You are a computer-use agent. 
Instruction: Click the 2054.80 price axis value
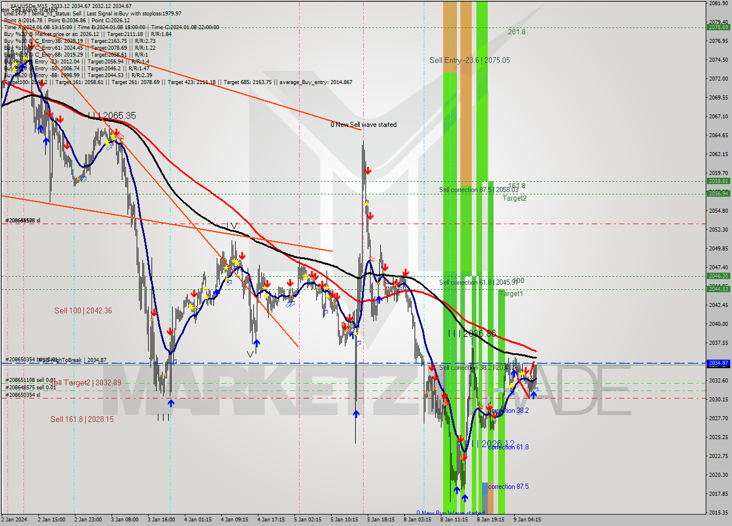click(718, 210)
